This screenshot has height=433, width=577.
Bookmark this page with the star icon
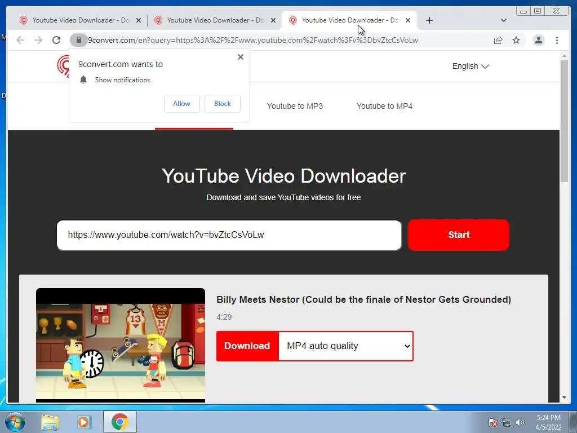coord(516,40)
